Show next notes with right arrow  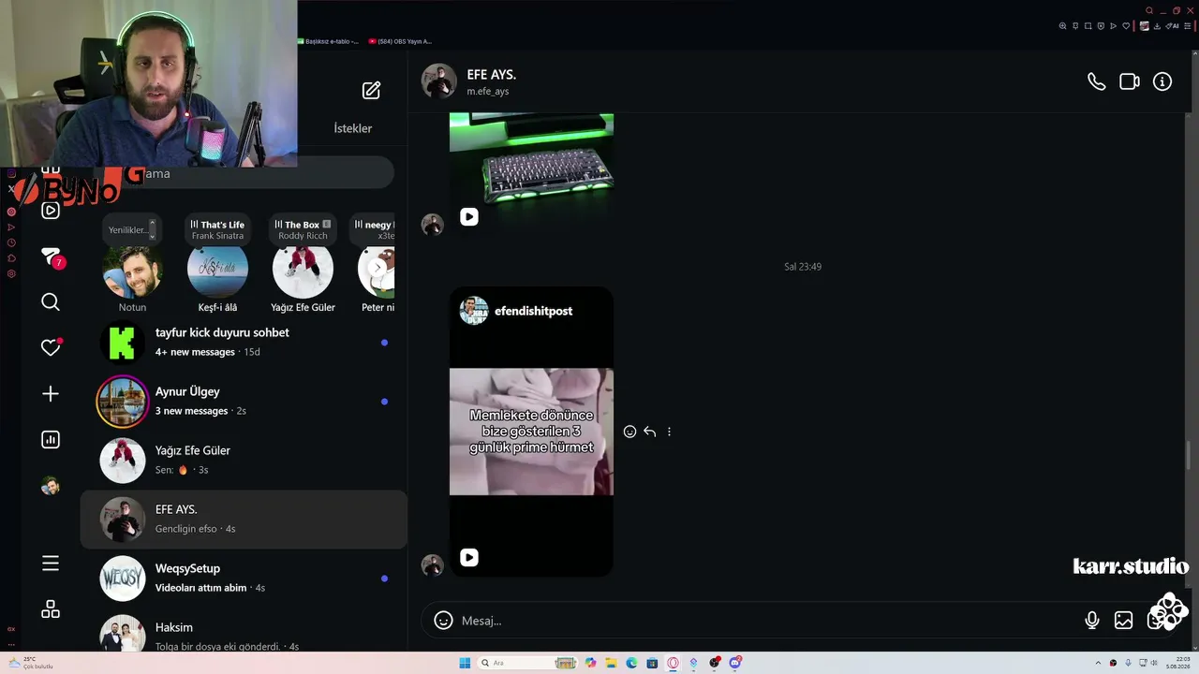tap(377, 268)
